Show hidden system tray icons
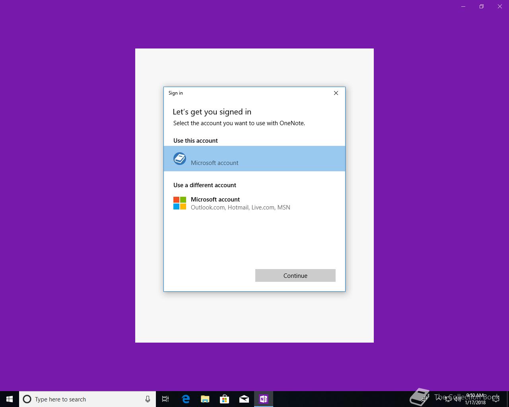 coord(438,399)
